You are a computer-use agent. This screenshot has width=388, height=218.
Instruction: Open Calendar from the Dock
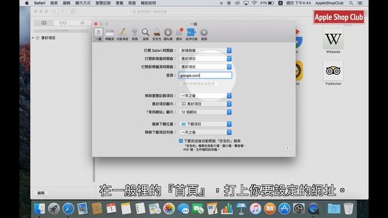112,208
